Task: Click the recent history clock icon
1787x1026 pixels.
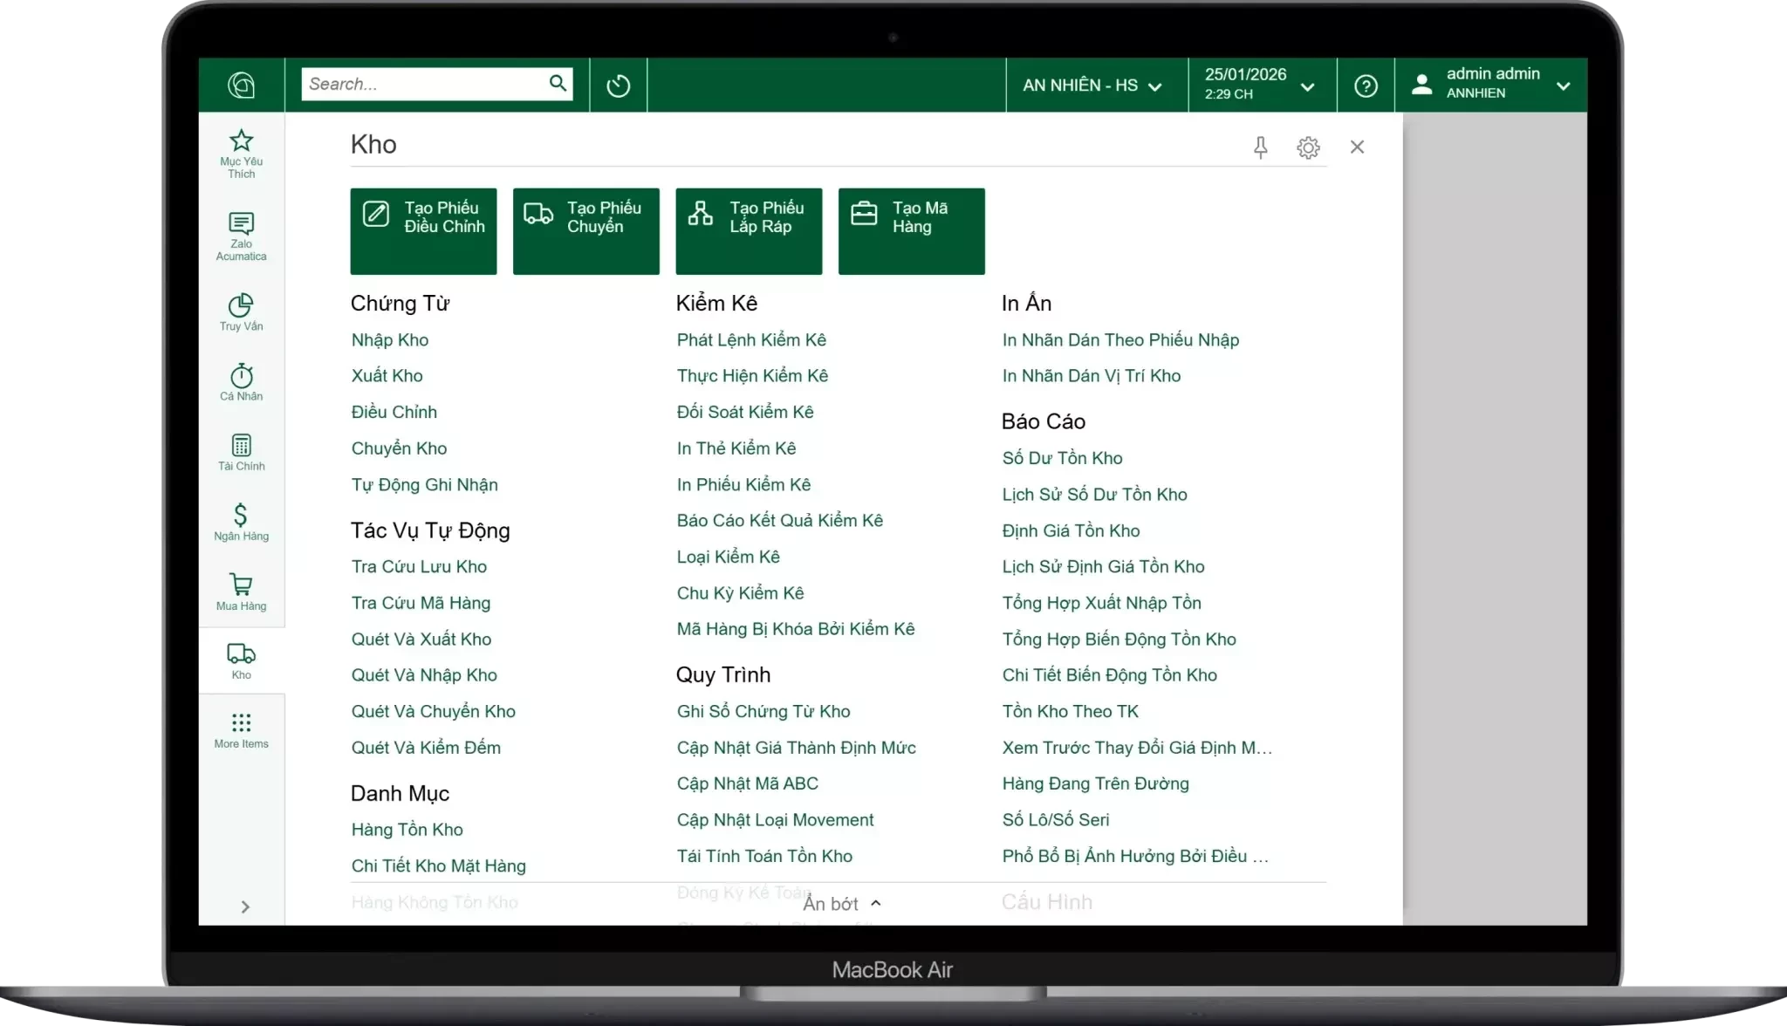Action: [x=618, y=85]
